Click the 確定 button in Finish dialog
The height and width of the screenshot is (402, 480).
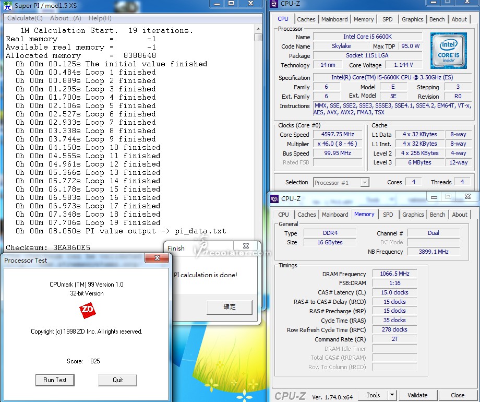(x=229, y=306)
